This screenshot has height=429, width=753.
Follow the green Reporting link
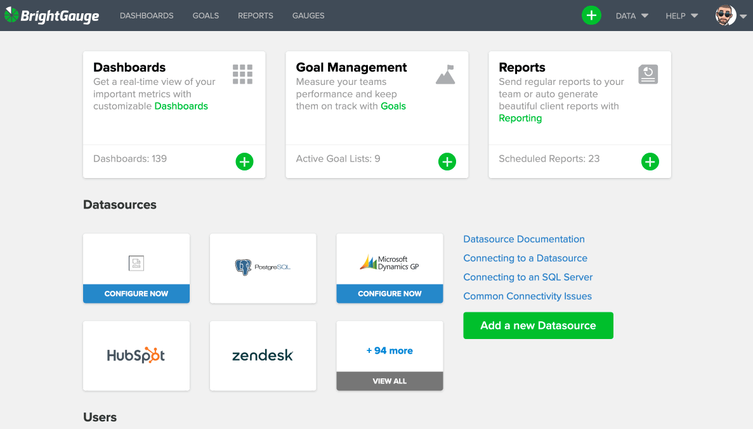click(520, 118)
